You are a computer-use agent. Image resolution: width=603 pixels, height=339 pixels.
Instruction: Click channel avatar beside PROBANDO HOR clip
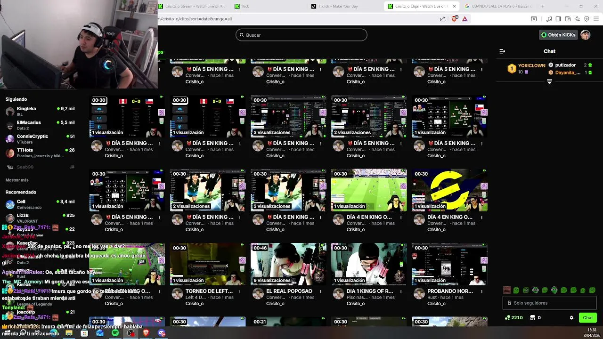419,294
